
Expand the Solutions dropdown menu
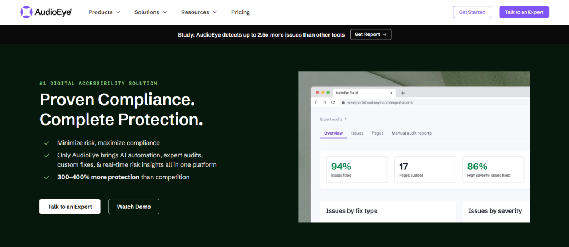151,12
